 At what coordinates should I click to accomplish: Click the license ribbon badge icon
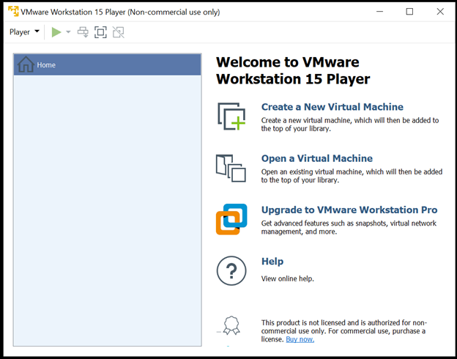[x=231, y=326]
